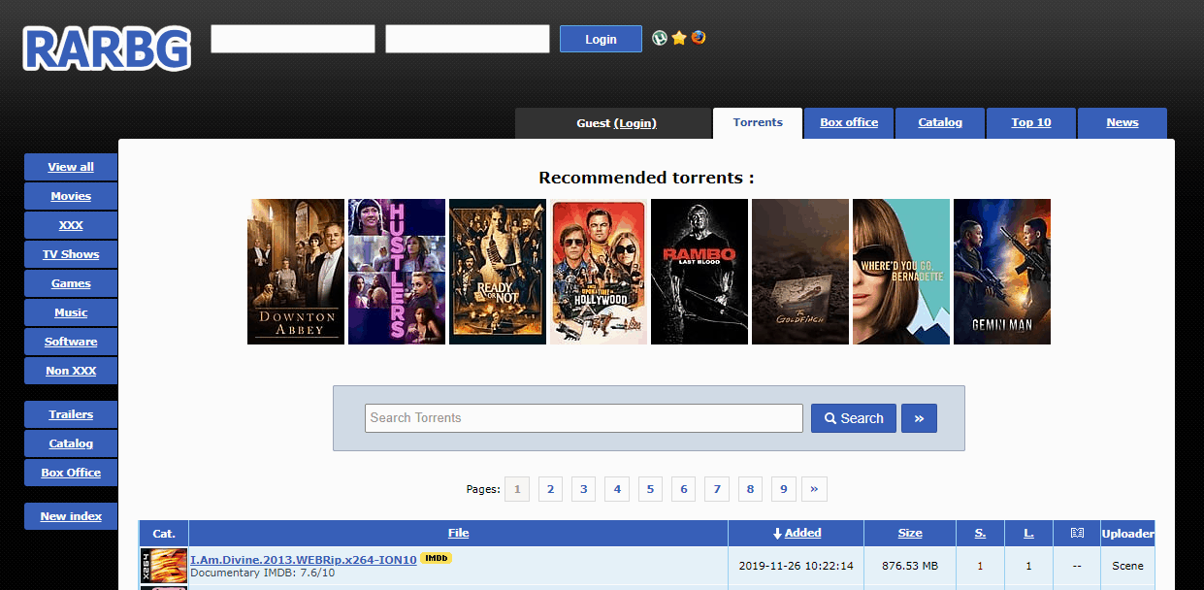Sort by the S. seeders column
Viewport: 1204px width, 590px height.
coord(980,533)
